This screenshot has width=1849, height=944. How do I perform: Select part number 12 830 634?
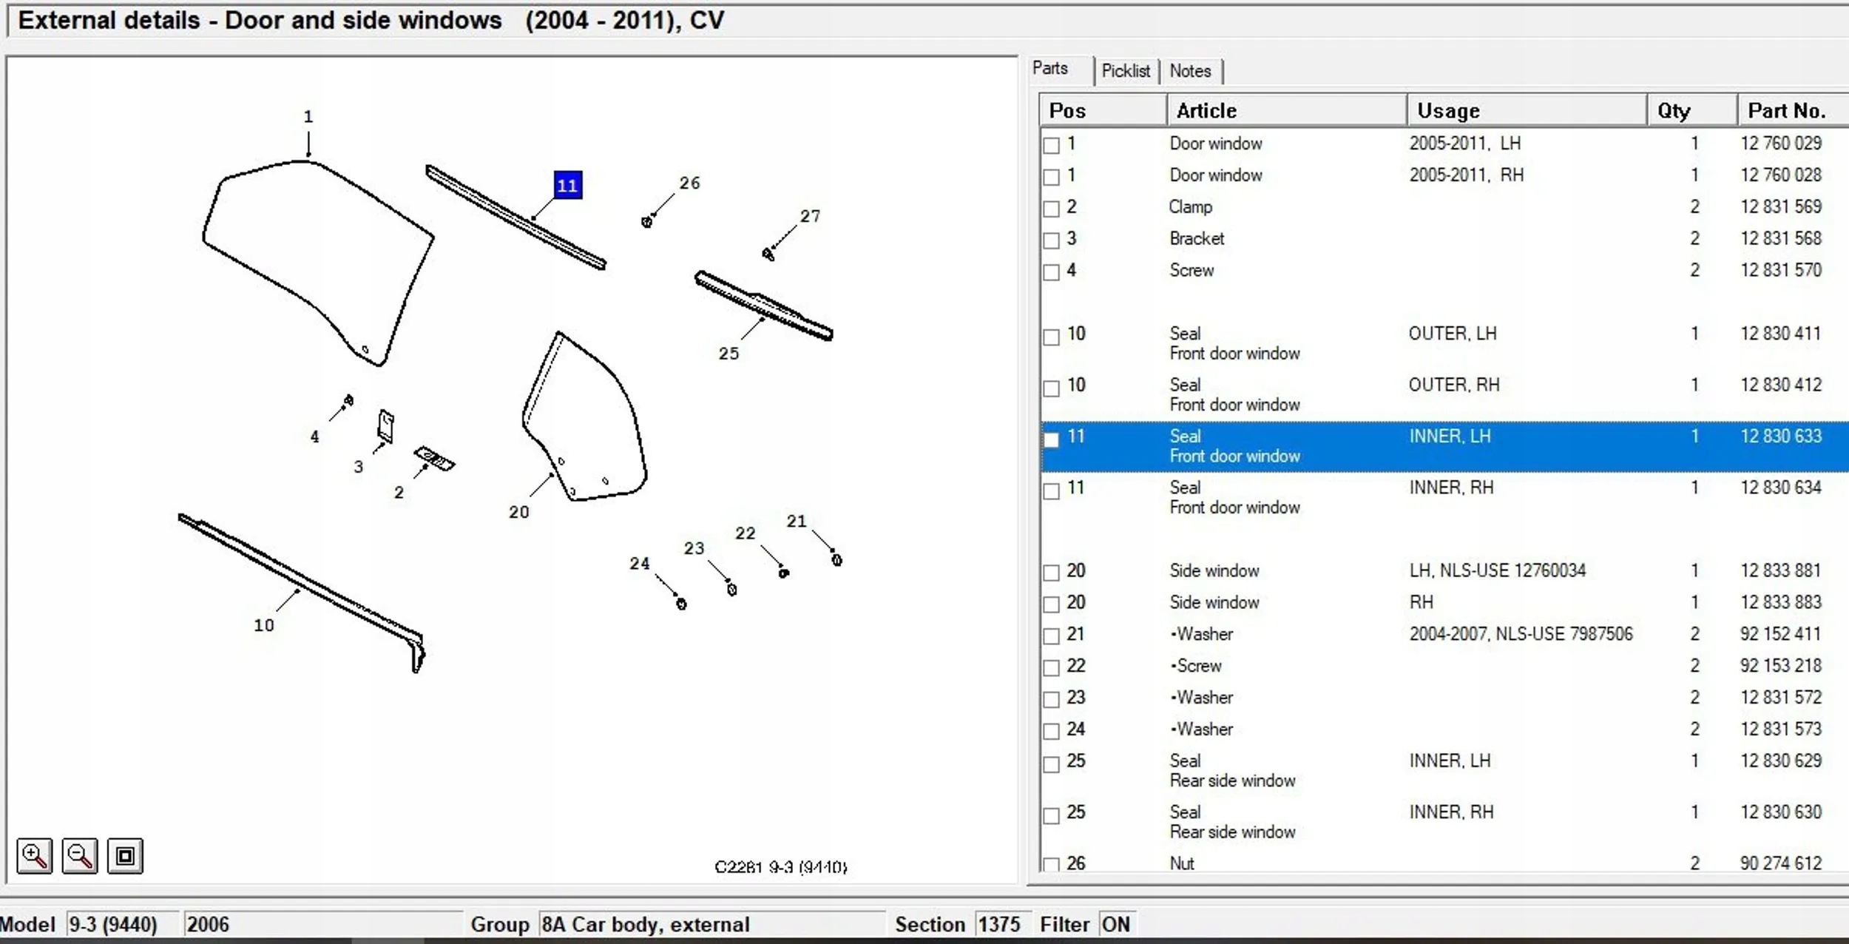[x=1781, y=488]
